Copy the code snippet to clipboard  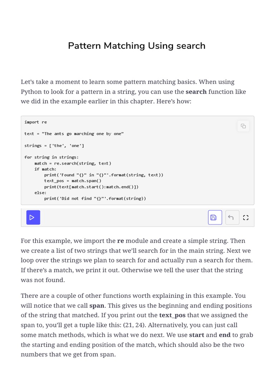243,126
